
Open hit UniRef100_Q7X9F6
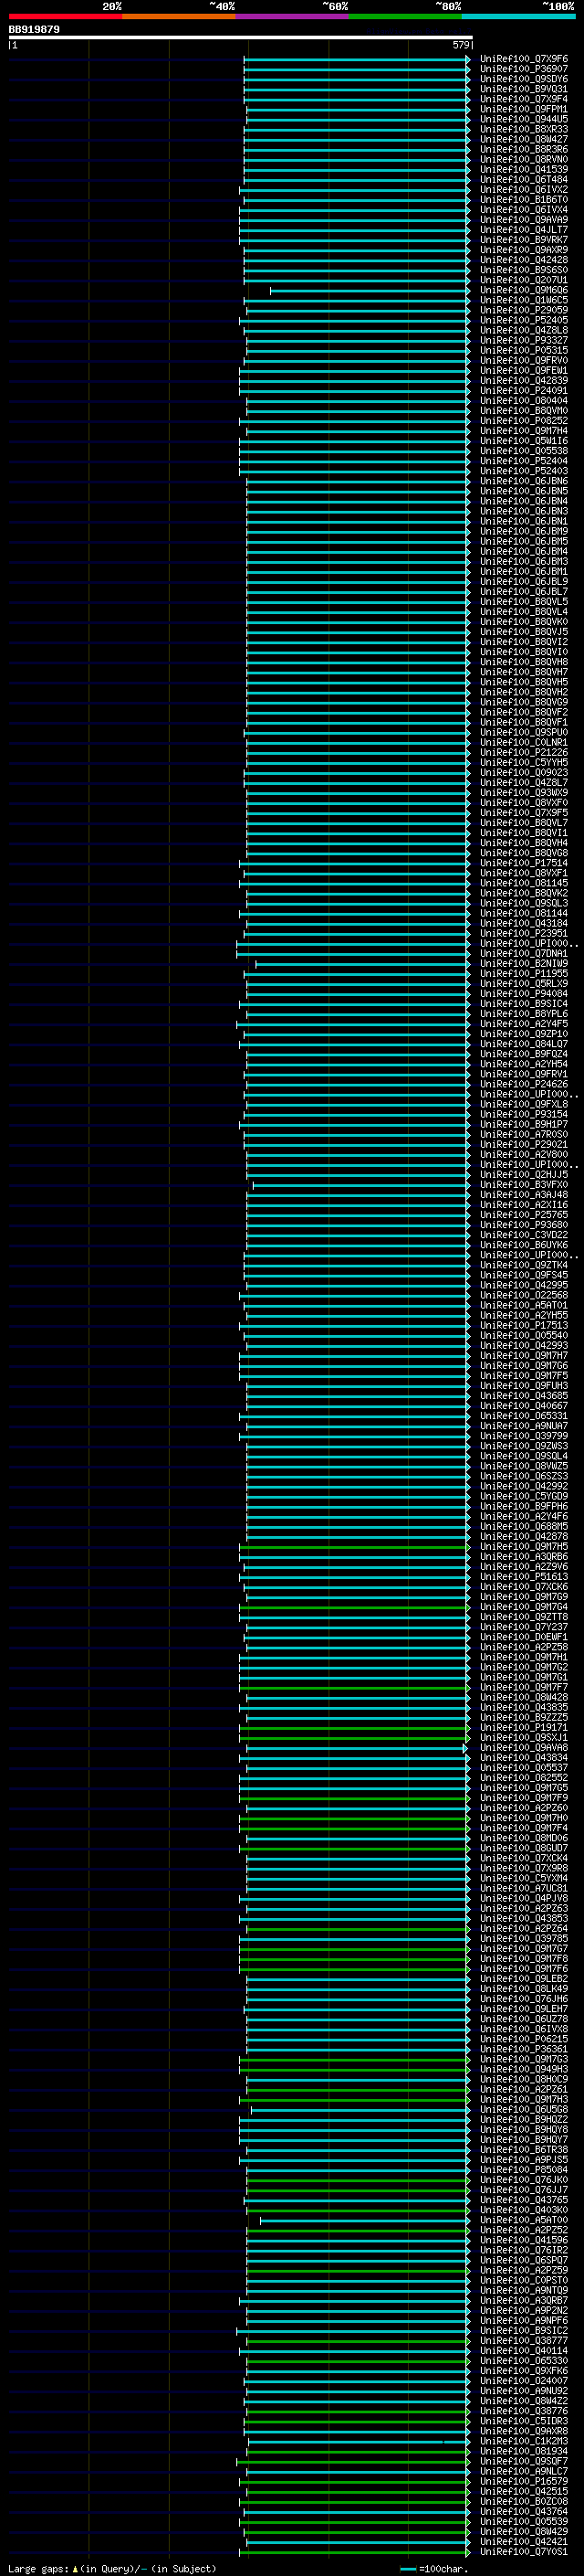click(523, 59)
